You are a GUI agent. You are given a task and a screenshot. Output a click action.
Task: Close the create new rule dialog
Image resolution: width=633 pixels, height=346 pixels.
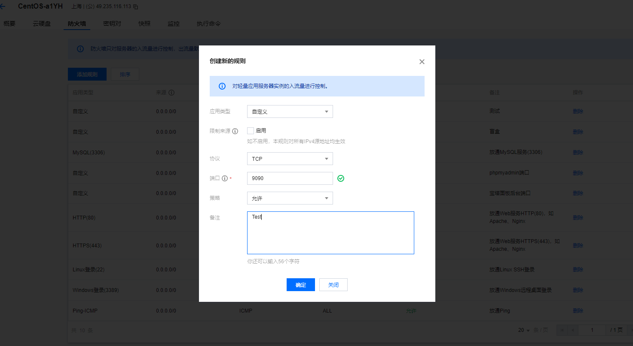click(422, 62)
